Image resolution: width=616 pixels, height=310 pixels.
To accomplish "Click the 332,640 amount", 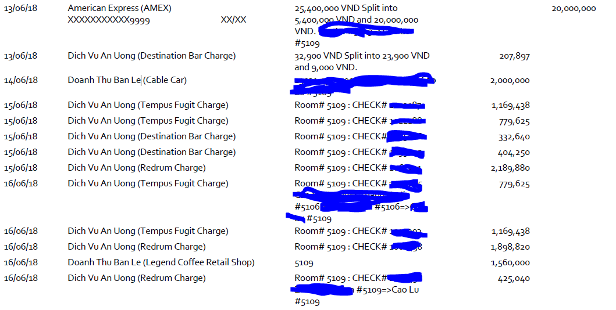I will (x=515, y=137).
